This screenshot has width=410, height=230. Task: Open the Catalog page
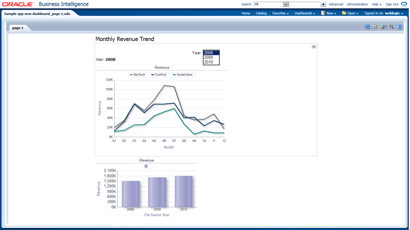(x=261, y=13)
